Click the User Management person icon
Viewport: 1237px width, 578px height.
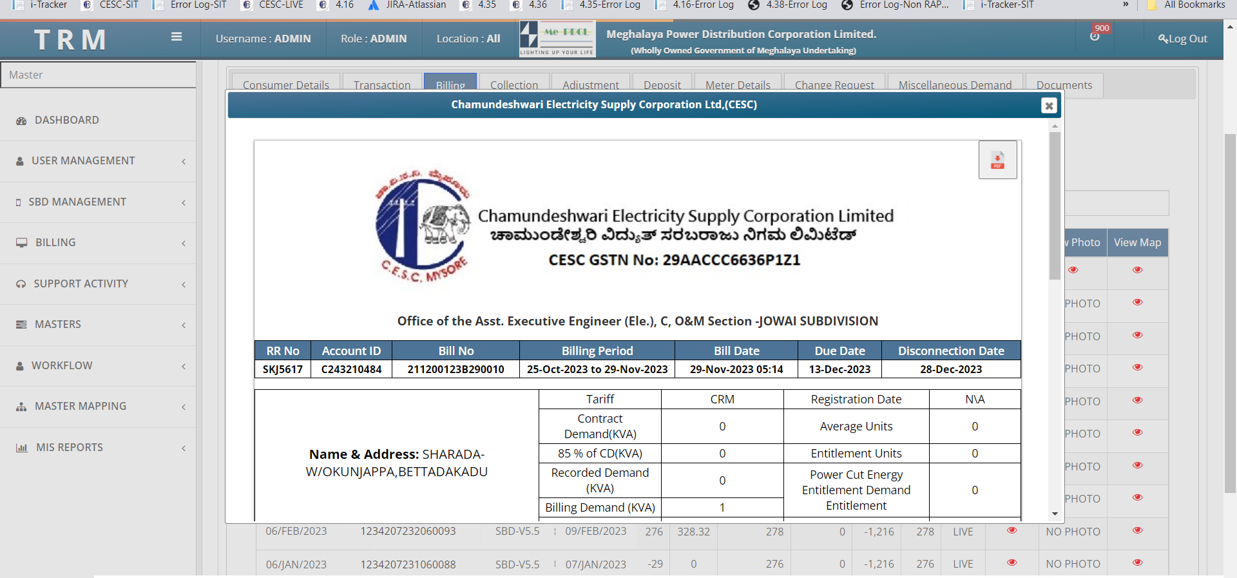[20, 161]
